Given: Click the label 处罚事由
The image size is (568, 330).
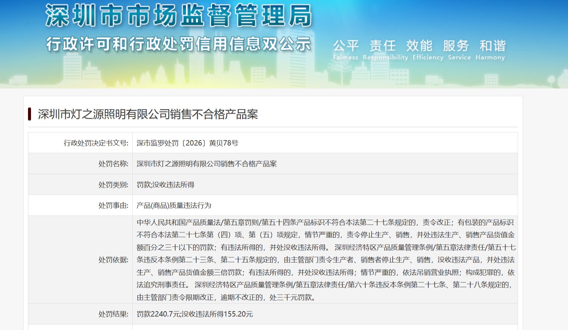Looking at the screenshot, I should point(113,205).
